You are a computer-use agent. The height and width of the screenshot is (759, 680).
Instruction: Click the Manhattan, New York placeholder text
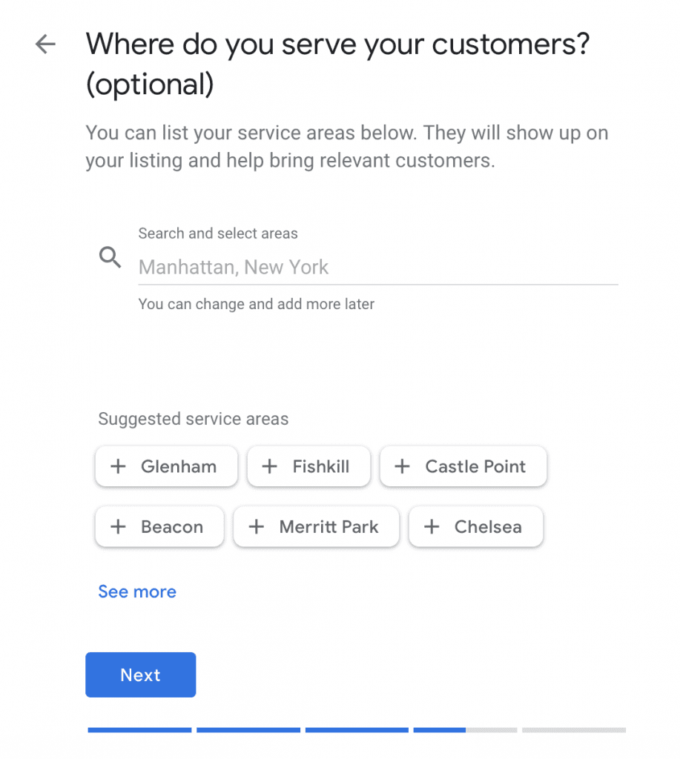point(234,267)
